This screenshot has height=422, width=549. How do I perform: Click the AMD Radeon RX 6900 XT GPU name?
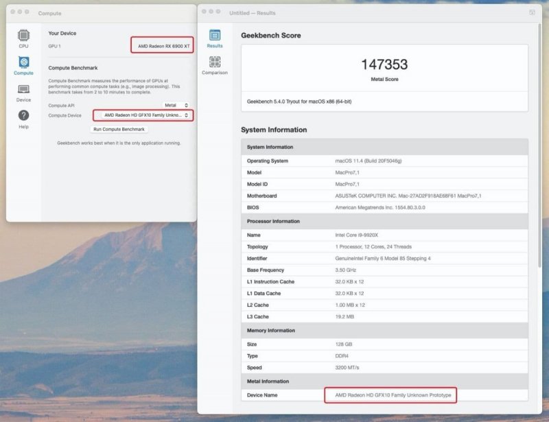(163, 46)
